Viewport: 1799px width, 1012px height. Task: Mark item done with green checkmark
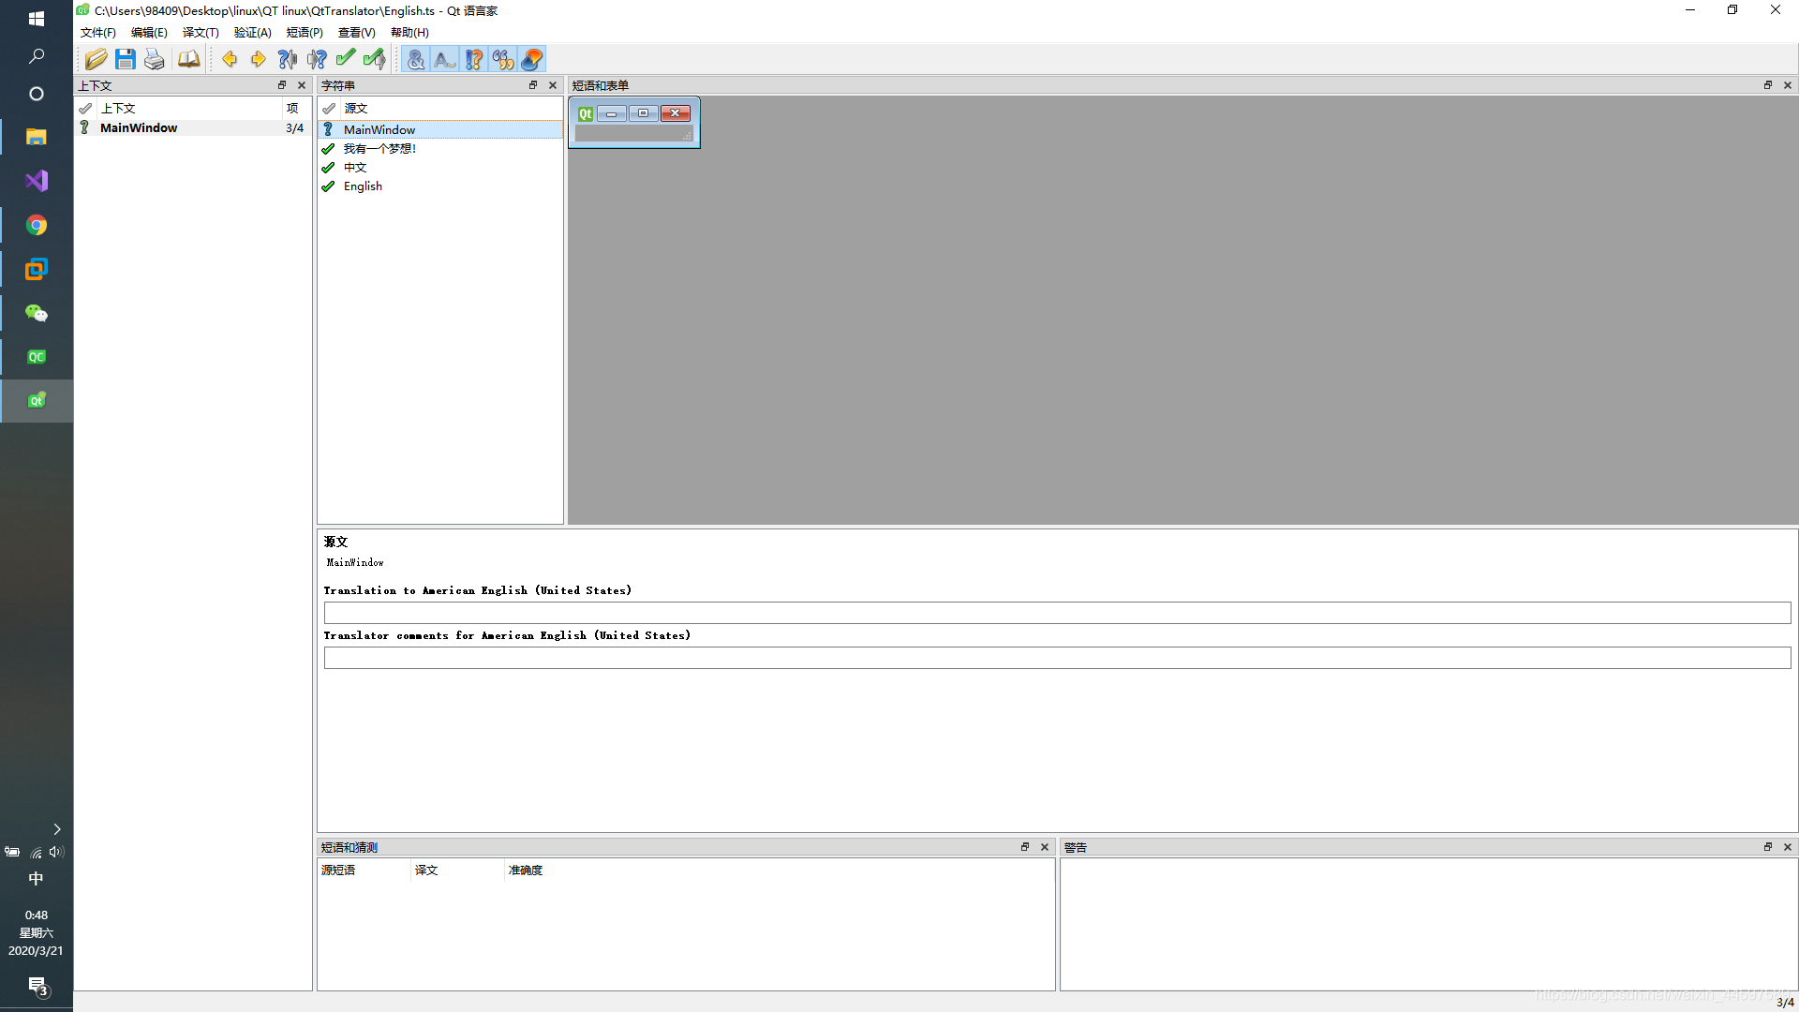tap(346, 59)
